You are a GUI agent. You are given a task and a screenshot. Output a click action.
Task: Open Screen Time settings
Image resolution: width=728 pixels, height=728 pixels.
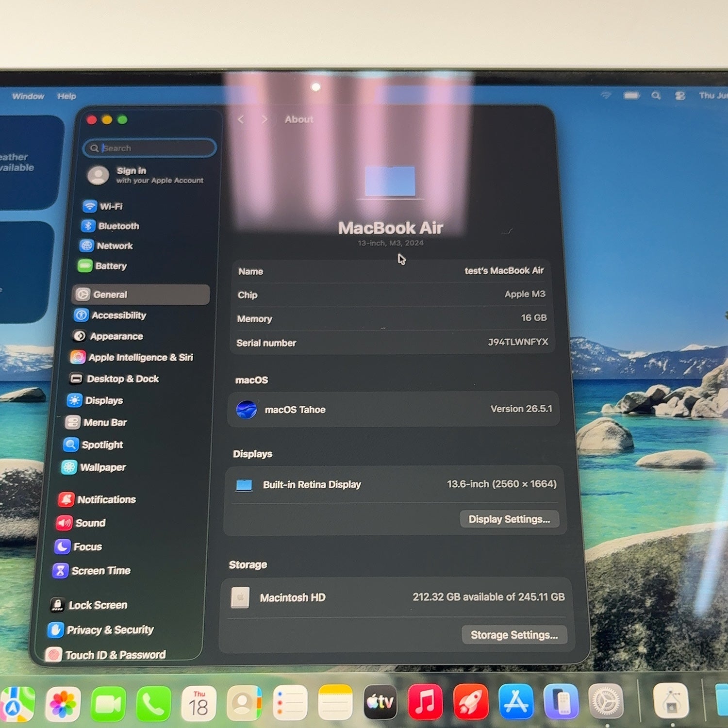[x=92, y=571]
